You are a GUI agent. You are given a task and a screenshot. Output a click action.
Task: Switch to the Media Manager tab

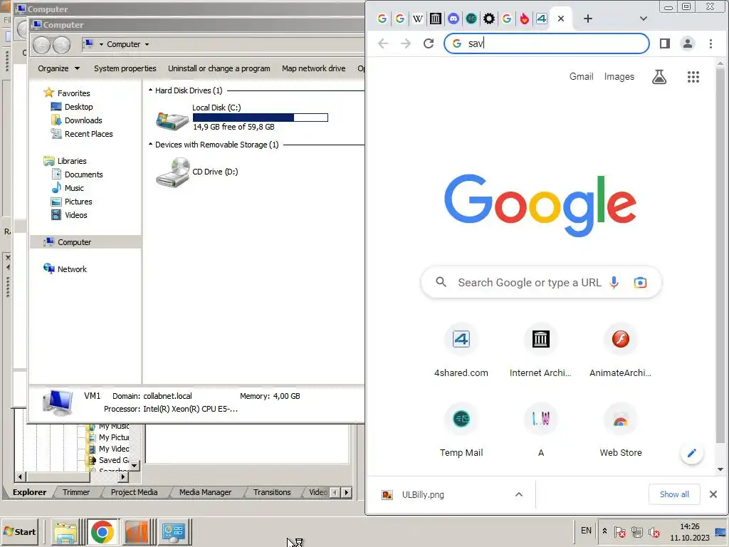tap(205, 492)
